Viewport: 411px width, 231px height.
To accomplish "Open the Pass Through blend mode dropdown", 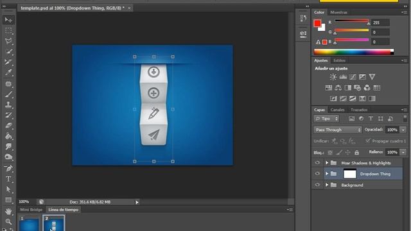I will tap(337, 130).
